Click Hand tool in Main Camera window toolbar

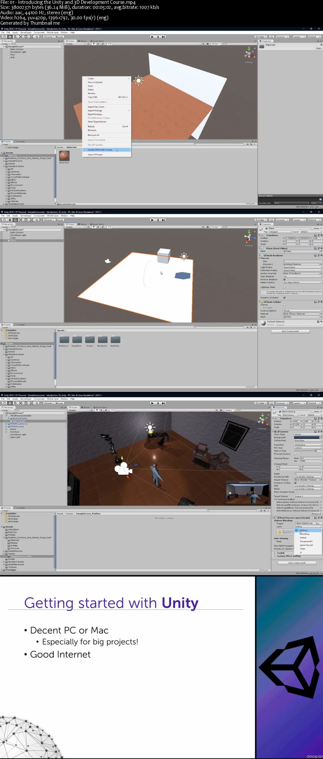(4, 403)
